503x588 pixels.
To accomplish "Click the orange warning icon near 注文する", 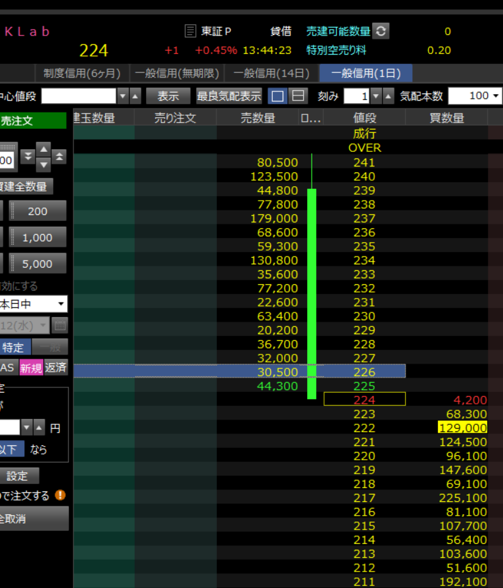I will pos(60,495).
